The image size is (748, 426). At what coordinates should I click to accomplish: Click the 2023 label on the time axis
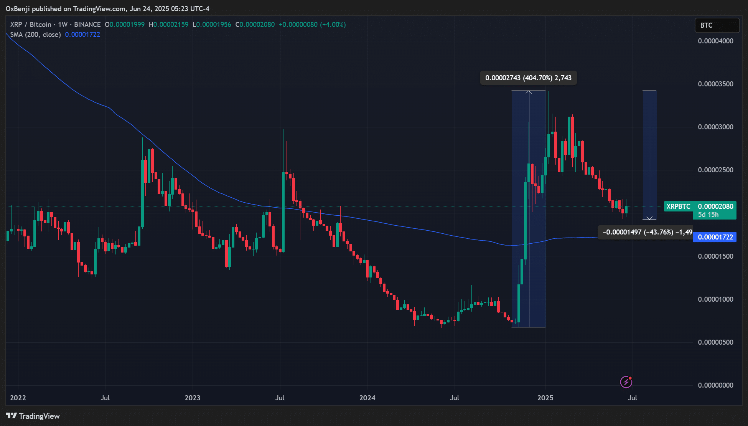192,398
